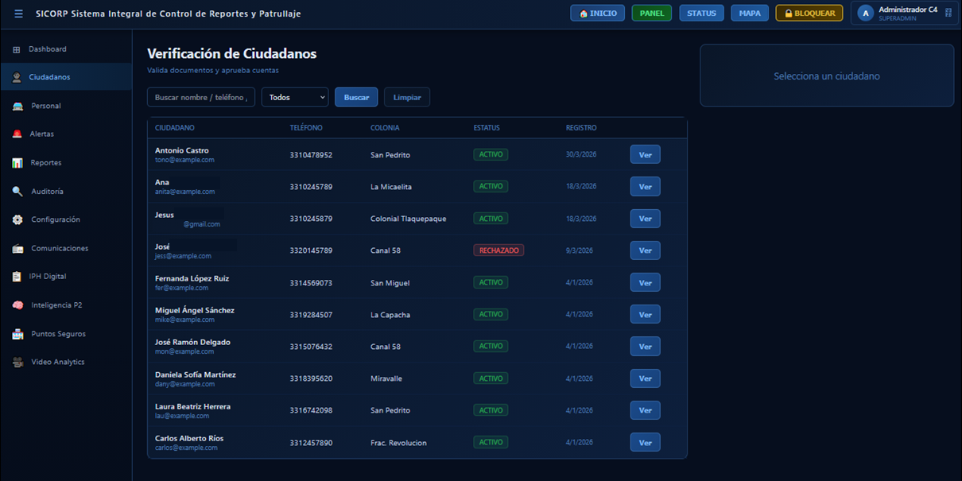This screenshot has height=481, width=962.
Task: Click the Alertas siren icon
Action: (17, 134)
